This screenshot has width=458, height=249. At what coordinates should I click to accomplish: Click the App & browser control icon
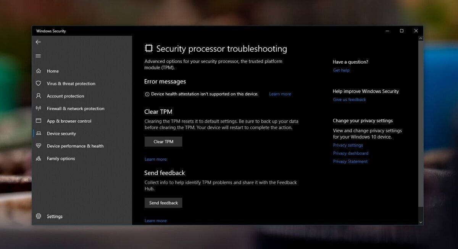click(x=39, y=121)
